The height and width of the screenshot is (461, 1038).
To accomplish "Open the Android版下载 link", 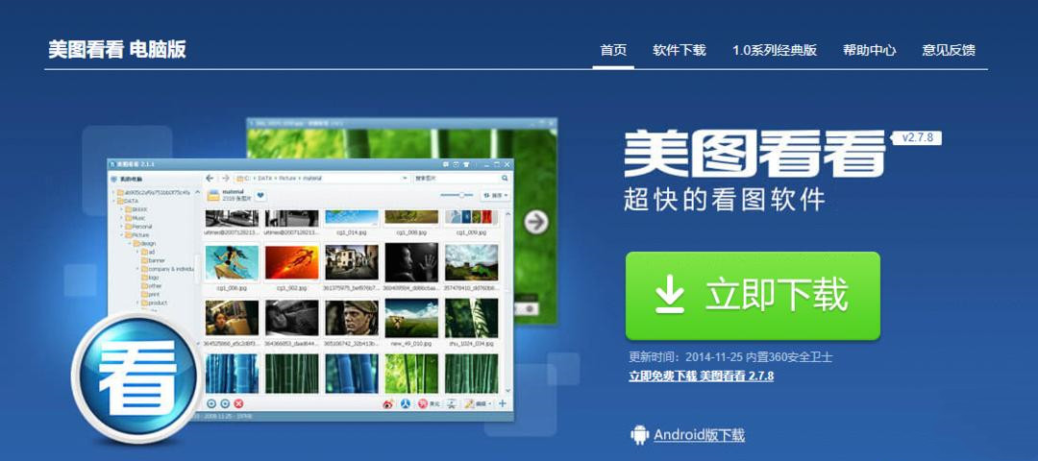I will point(699,434).
